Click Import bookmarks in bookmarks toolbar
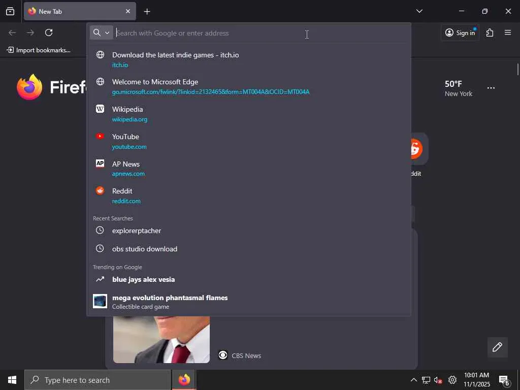 click(39, 50)
